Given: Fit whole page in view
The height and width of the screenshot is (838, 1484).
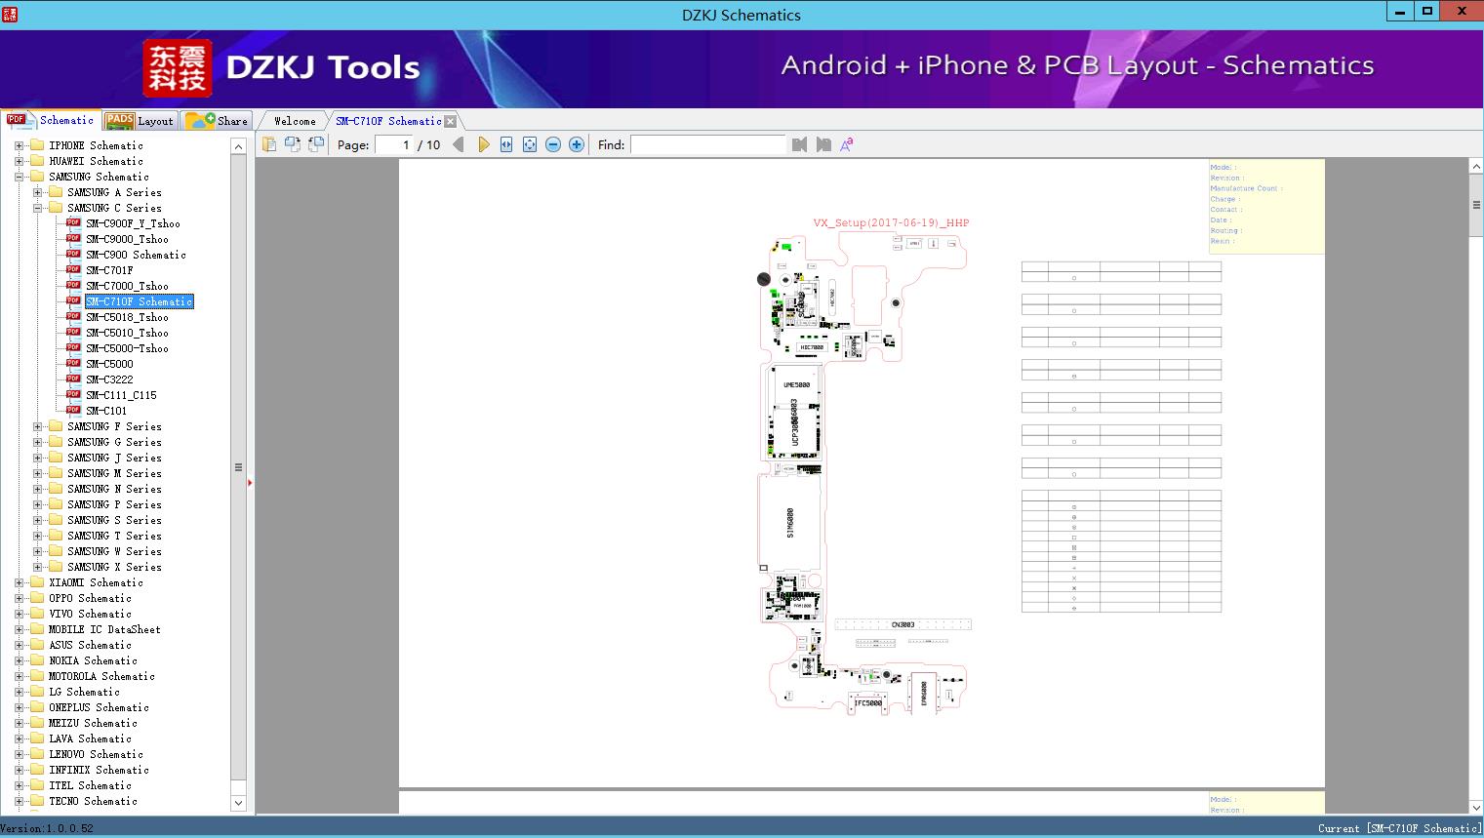Looking at the screenshot, I should (x=530, y=144).
